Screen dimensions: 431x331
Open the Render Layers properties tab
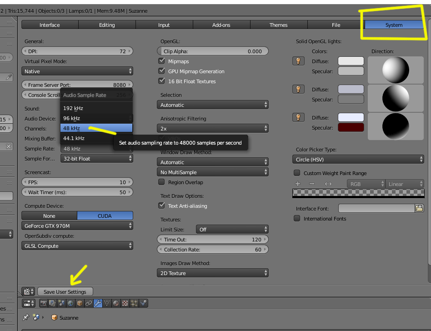[52, 303]
